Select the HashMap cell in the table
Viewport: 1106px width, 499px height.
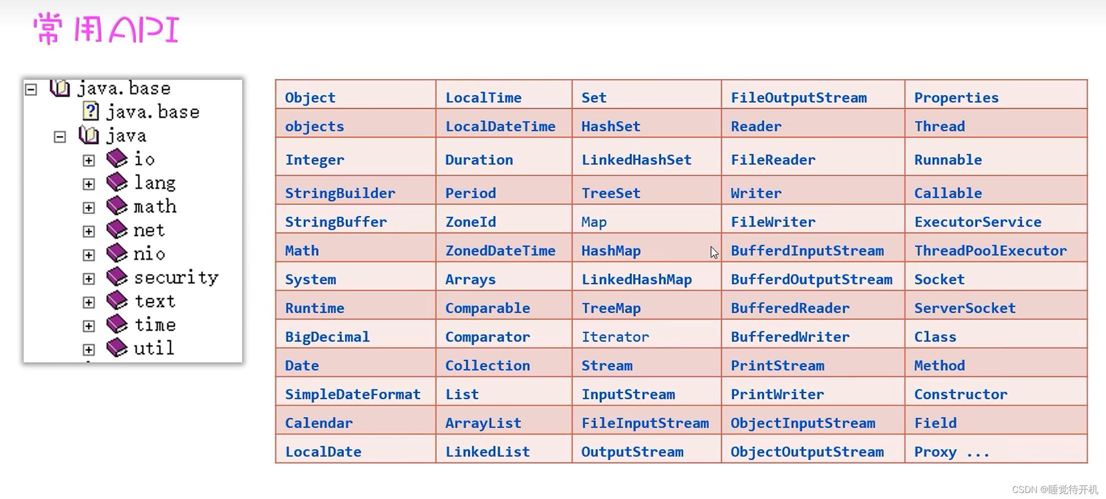[x=611, y=250]
